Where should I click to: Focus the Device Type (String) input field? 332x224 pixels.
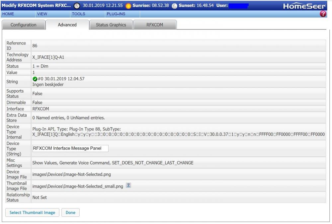click(70, 148)
